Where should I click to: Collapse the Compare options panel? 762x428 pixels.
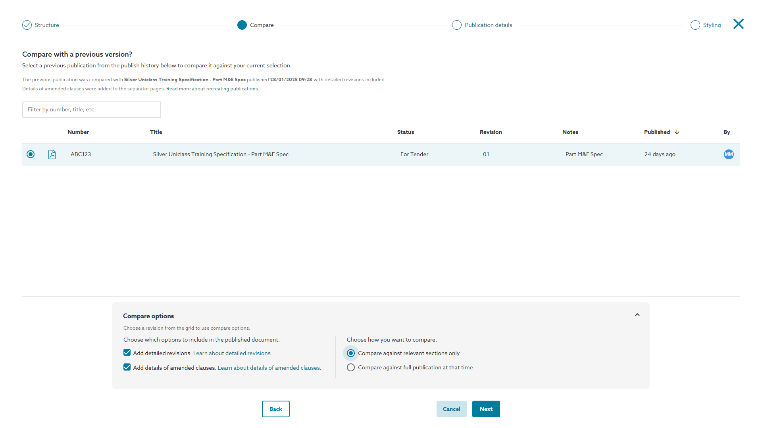click(x=637, y=315)
